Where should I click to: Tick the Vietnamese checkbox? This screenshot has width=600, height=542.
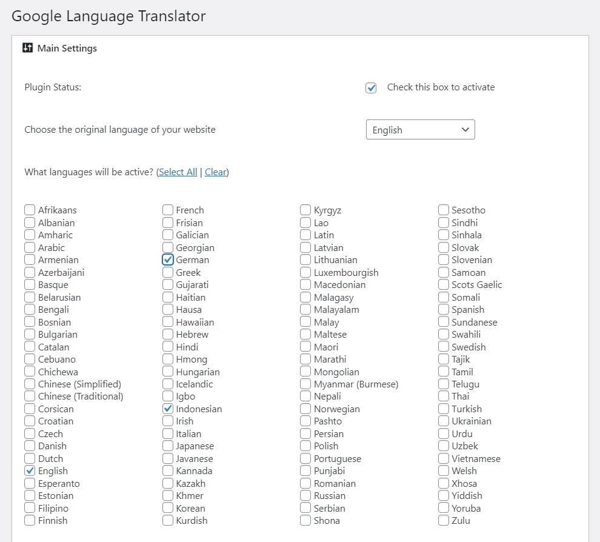click(443, 458)
